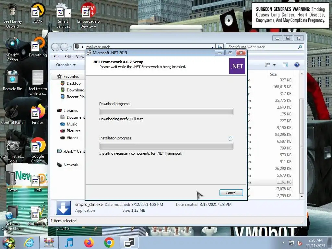332x249 pixels.
Task: Open the Explorer View menu
Action: pos(80,56)
